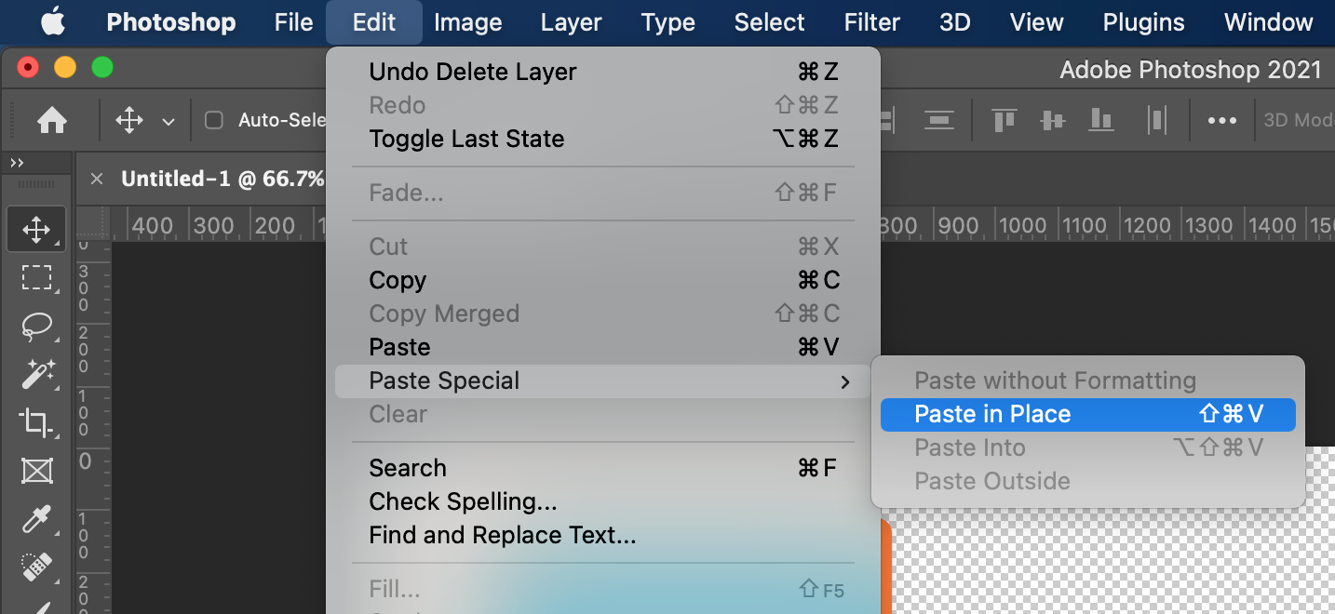Viewport: 1335px width, 614px height.
Task: Choose Paste in Edit menu
Action: point(603,347)
